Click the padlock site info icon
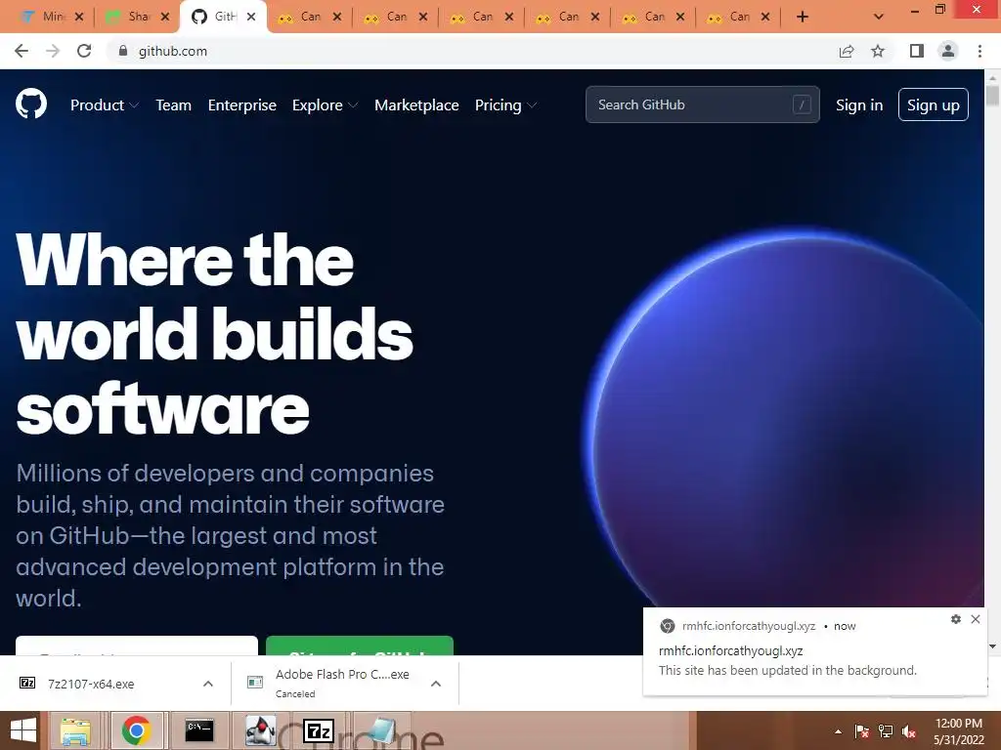Image resolution: width=1001 pixels, height=750 pixels. (122, 51)
